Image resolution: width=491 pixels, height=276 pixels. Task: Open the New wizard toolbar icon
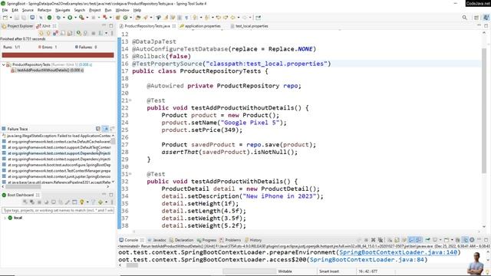[x=5, y=18]
